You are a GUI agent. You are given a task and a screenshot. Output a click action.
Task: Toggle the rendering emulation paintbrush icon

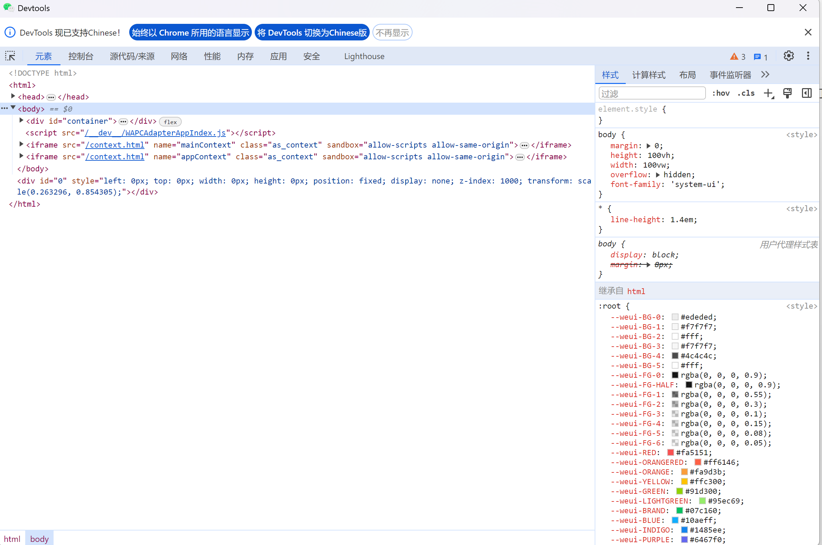tap(787, 93)
